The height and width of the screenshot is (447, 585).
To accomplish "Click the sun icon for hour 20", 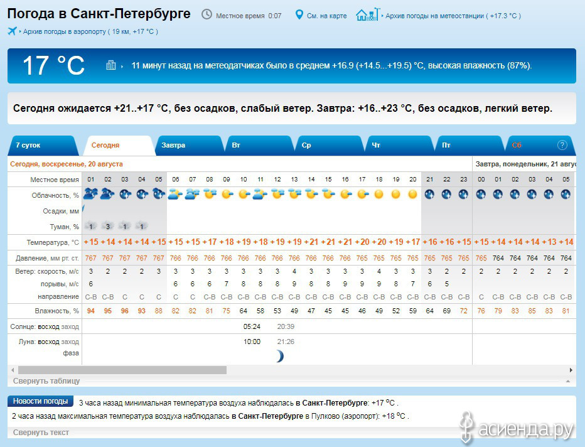I will click(x=412, y=194).
